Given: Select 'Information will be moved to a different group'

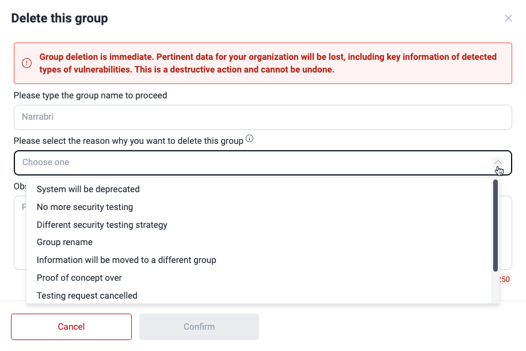Looking at the screenshot, I should [x=126, y=260].
